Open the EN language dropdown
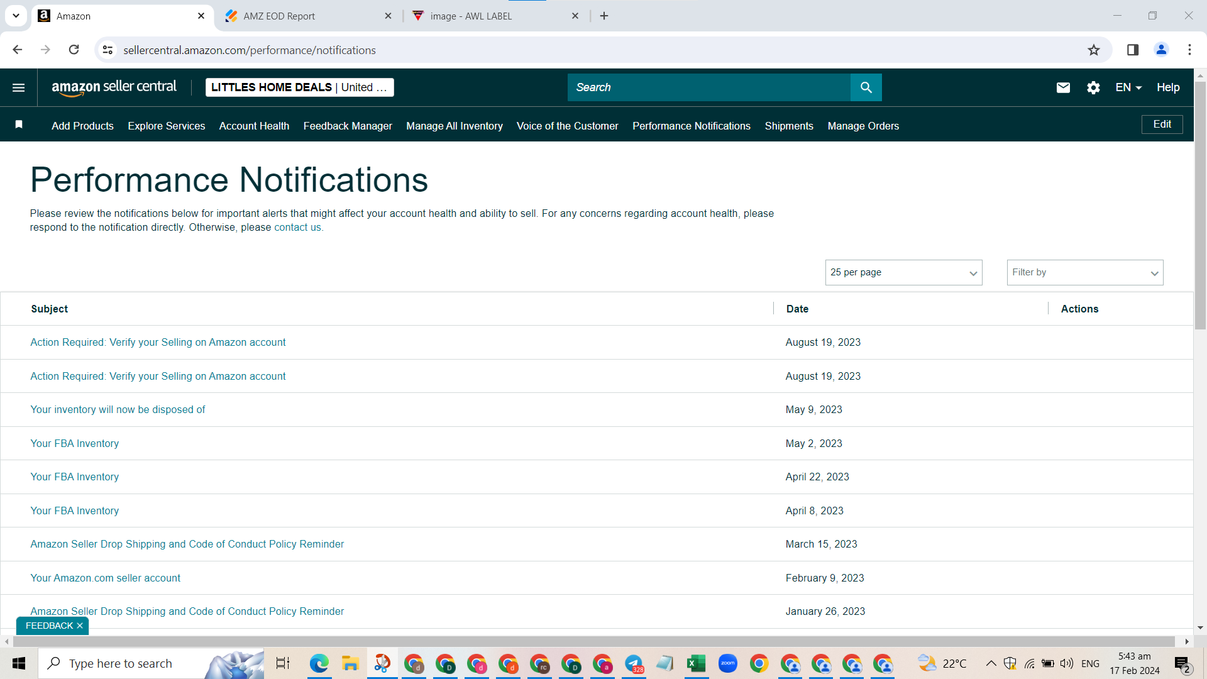 [1128, 87]
